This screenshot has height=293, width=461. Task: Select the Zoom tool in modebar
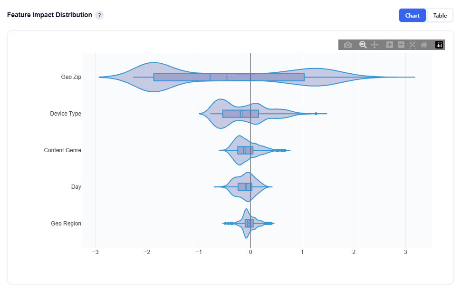[363, 45]
